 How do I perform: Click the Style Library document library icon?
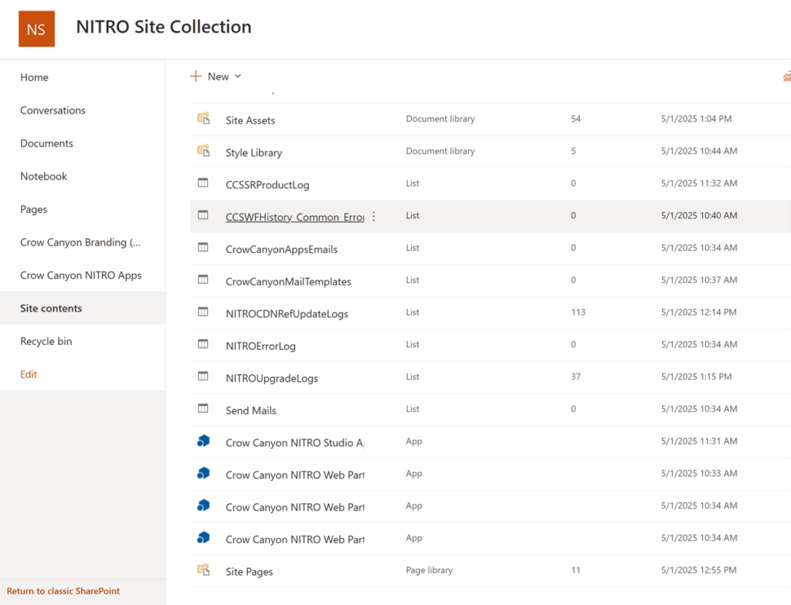coord(203,150)
